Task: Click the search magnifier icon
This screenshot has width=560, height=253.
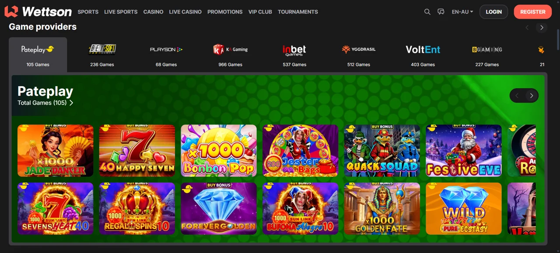Action: pos(427,12)
